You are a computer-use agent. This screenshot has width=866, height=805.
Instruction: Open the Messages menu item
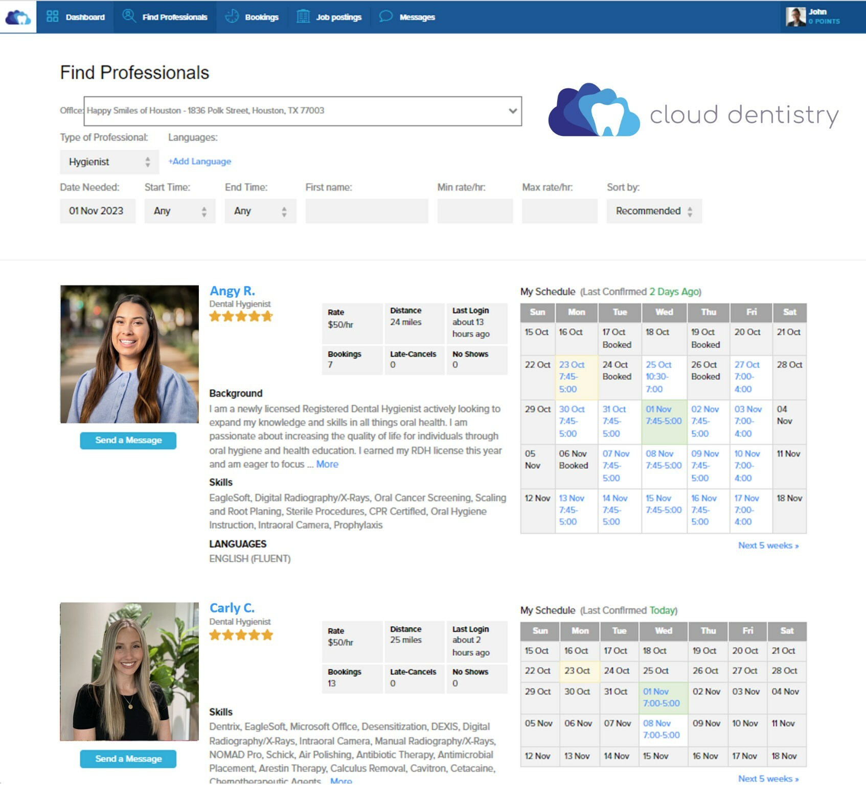(407, 17)
